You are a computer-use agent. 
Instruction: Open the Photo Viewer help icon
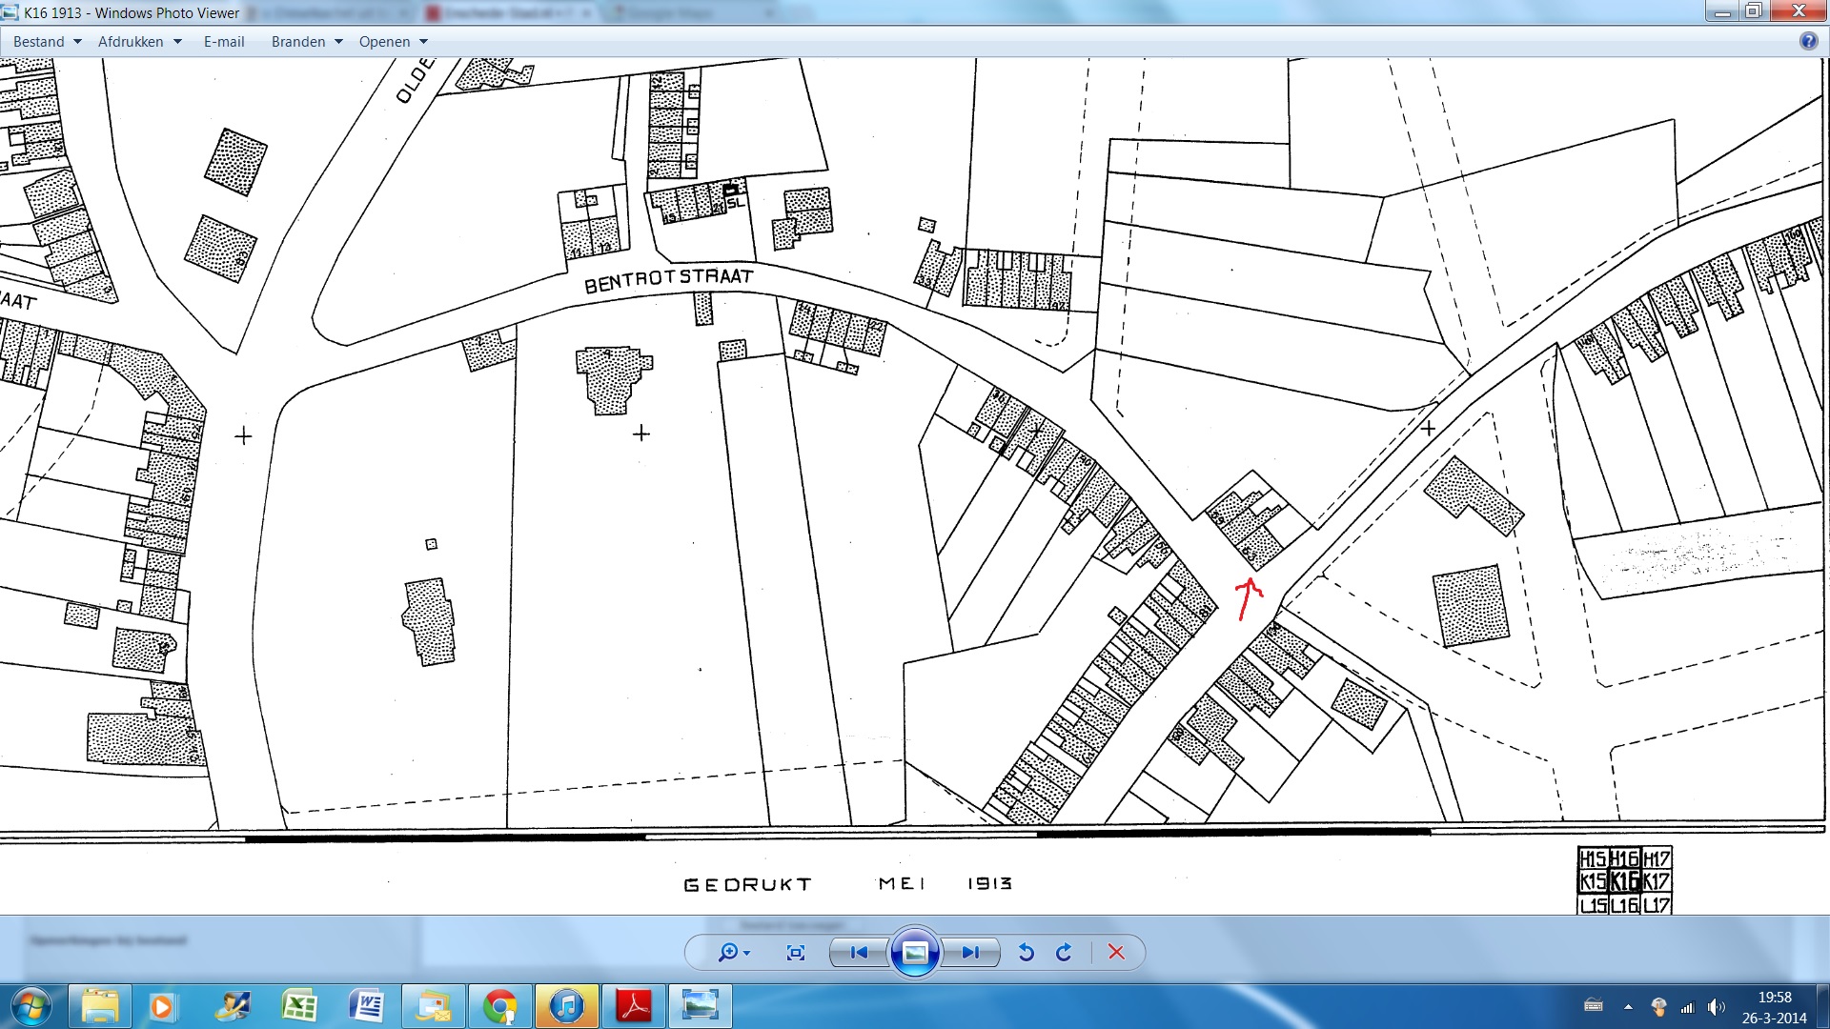[1808, 41]
